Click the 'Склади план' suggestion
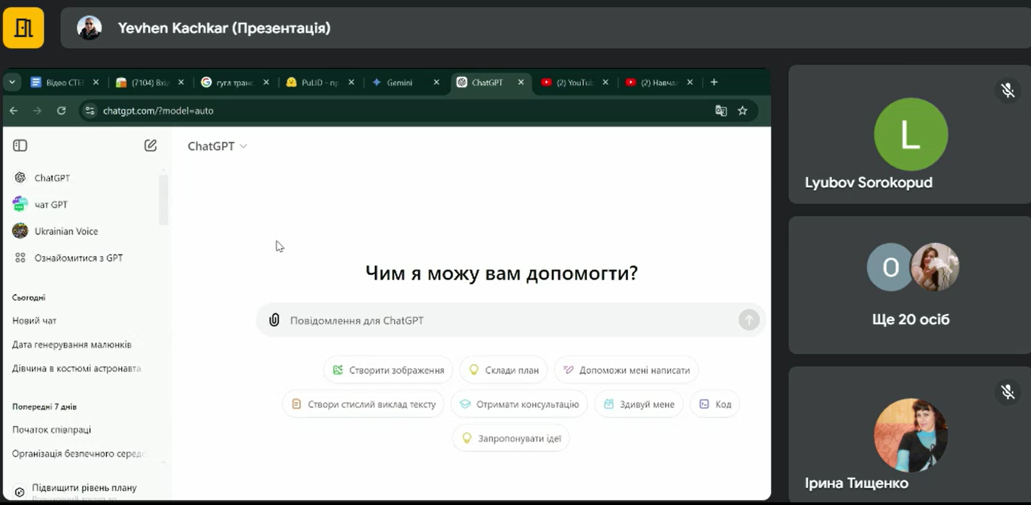Viewport: 1031px width, 505px height. (503, 370)
